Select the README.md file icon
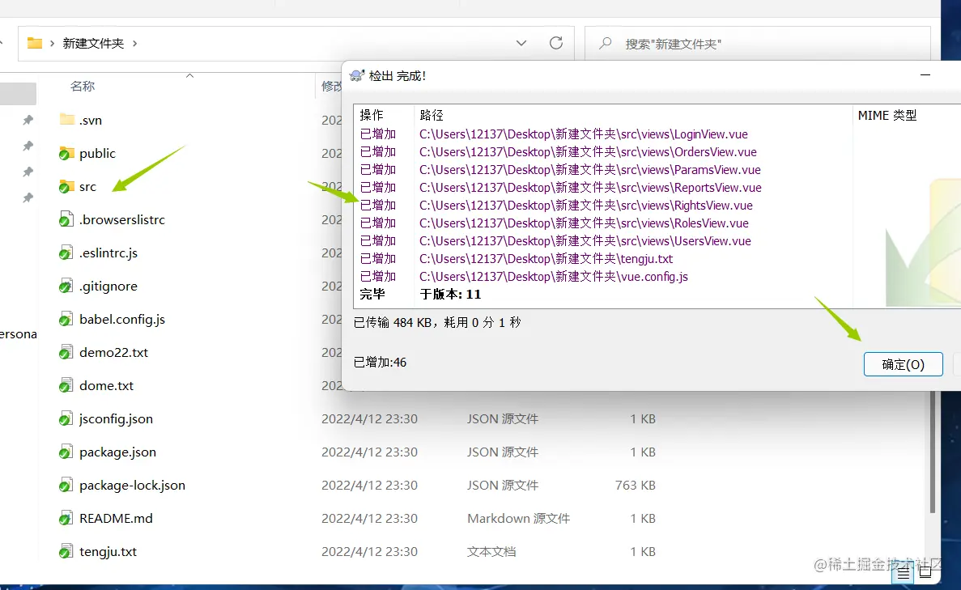Image resolution: width=961 pixels, height=590 pixels. (66, 518)
